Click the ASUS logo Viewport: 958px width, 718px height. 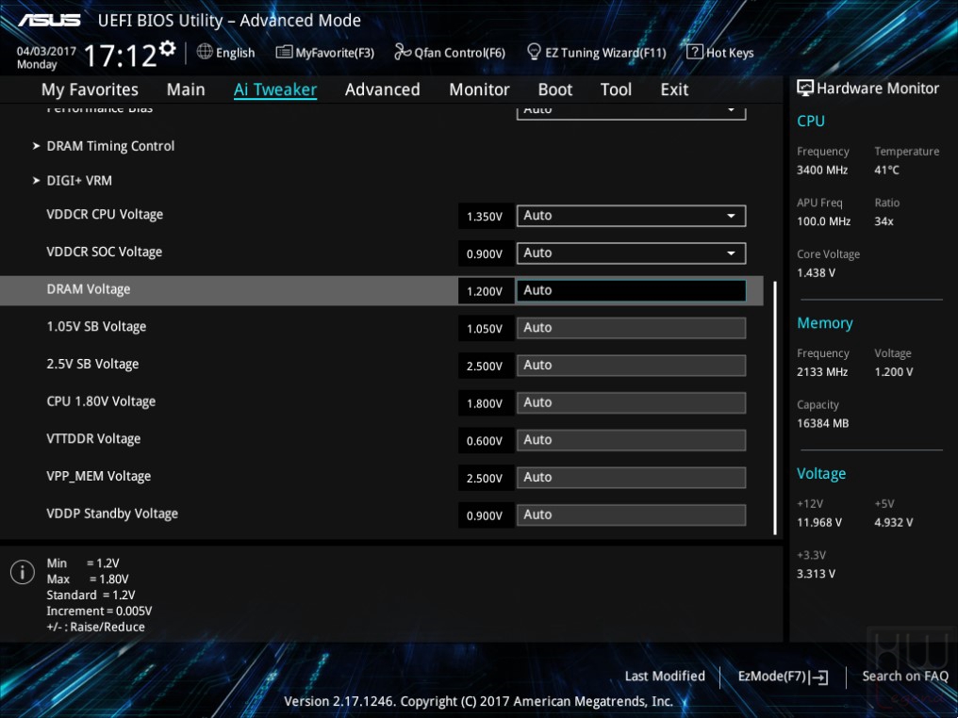49,20
